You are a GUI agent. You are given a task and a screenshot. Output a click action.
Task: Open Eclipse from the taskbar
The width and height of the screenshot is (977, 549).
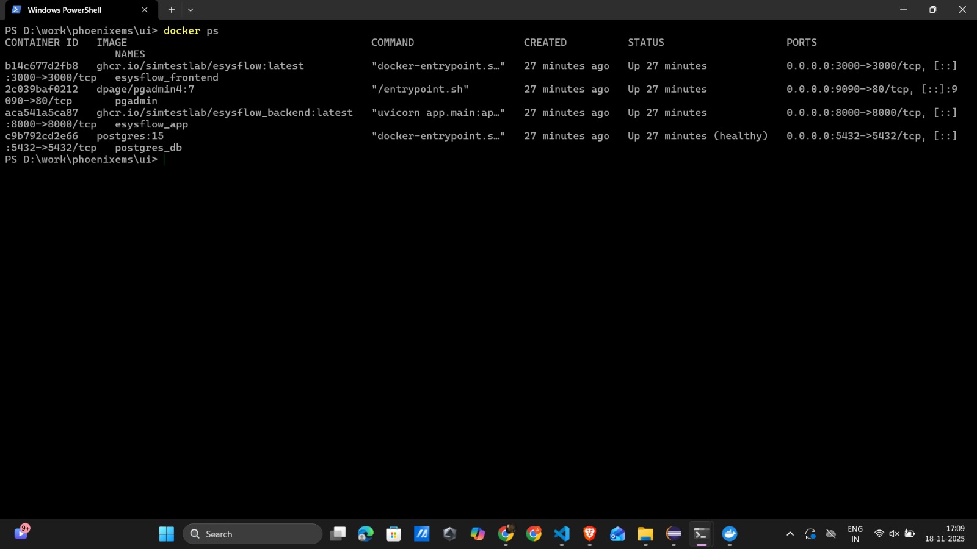pyautogui.click(x=674, y=534)
